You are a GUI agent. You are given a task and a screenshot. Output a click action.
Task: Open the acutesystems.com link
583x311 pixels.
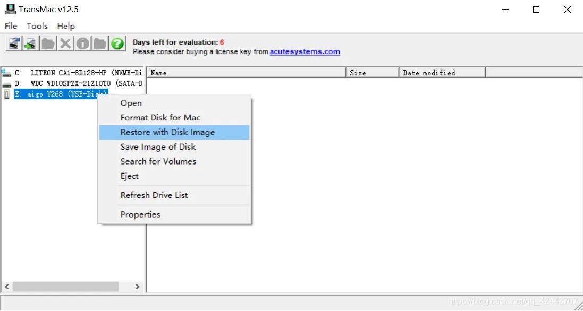pos(305,52)
